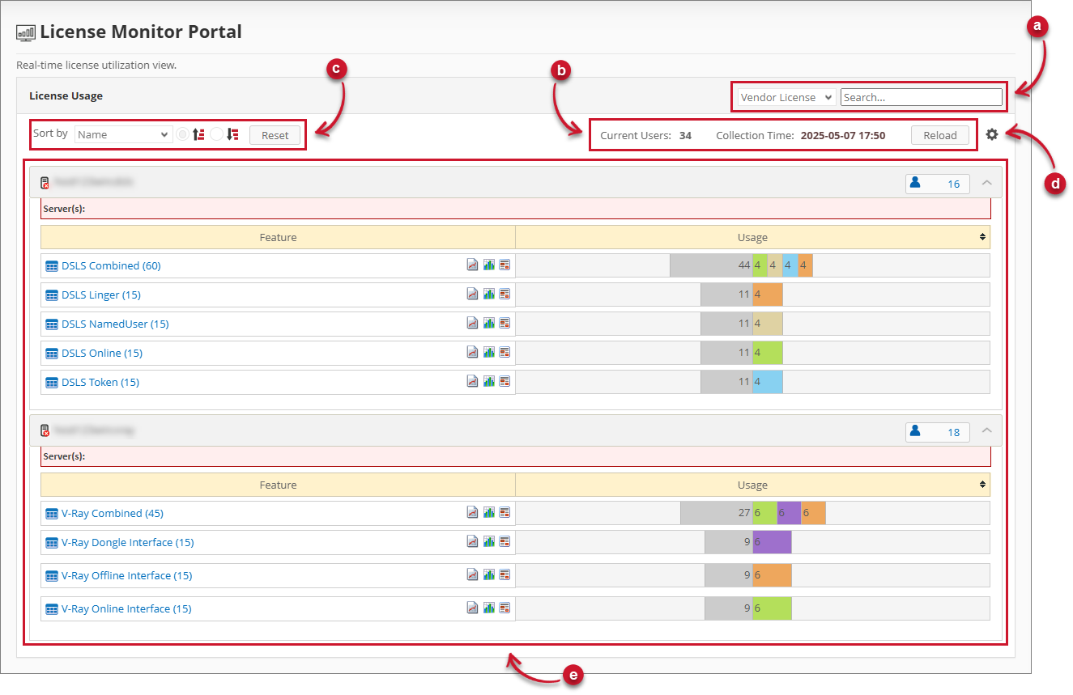Open bar chart for DSLS Combined
The image size is (1073, 695).
click(489, 265)
